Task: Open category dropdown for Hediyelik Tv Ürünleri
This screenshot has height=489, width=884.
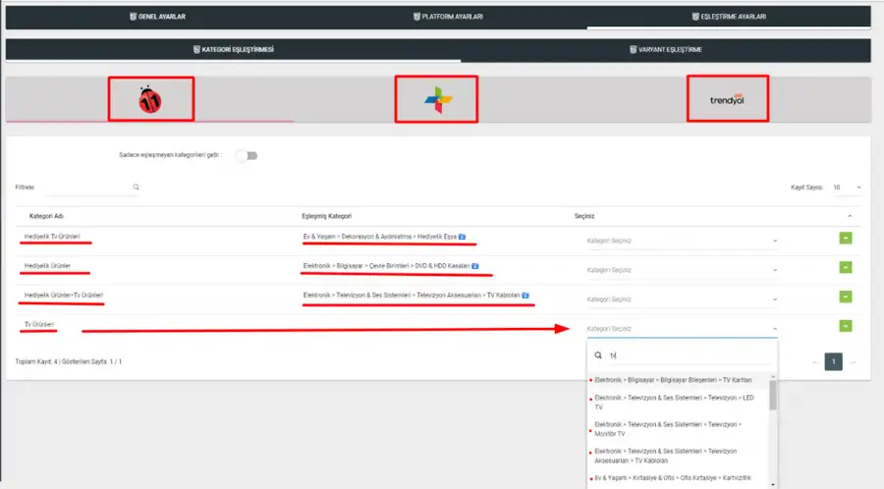Action: (681, 241)
